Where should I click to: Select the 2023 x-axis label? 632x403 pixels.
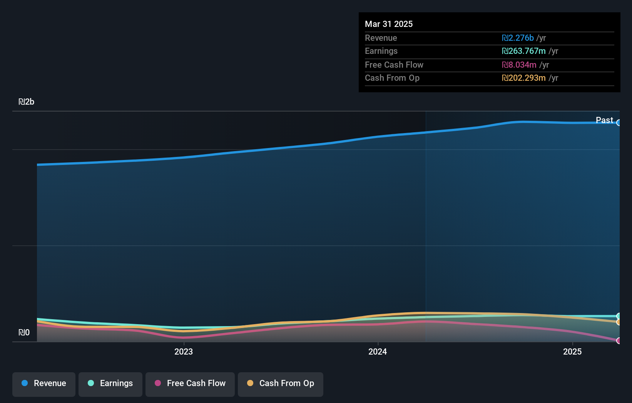tap(184, 351)
